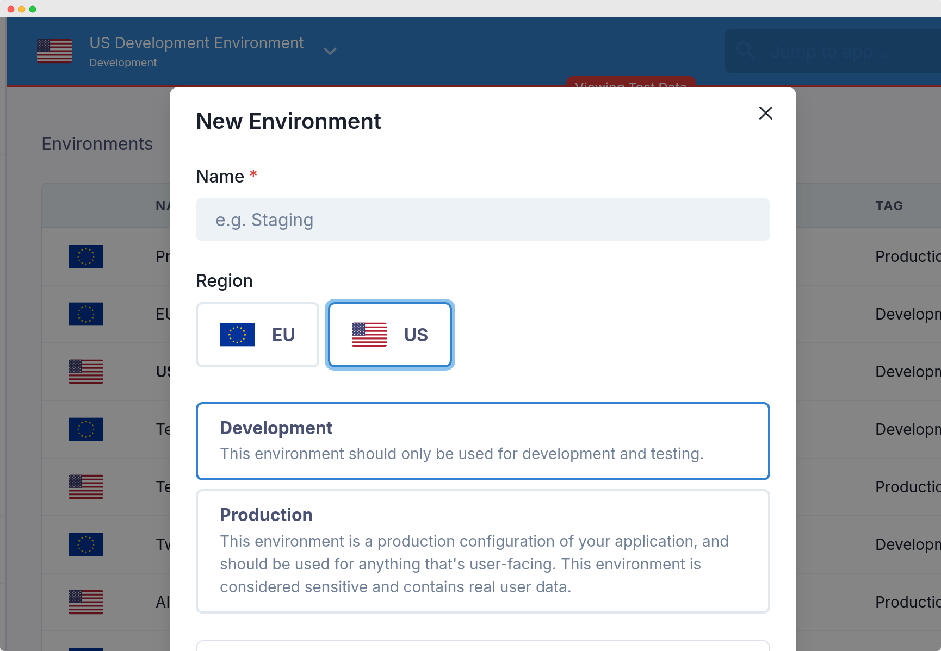The height and width of the screenshot is (651, 941).
Task: Click the US flag in the header
Action: (54, 51)
